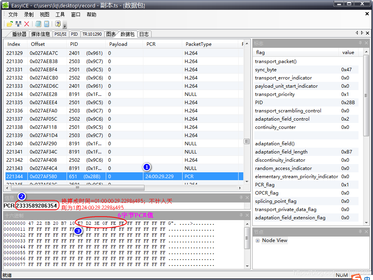This screenshot has height=280, width=373.
Task: Open the notepad toolbar icon
Action: (38, 24)
